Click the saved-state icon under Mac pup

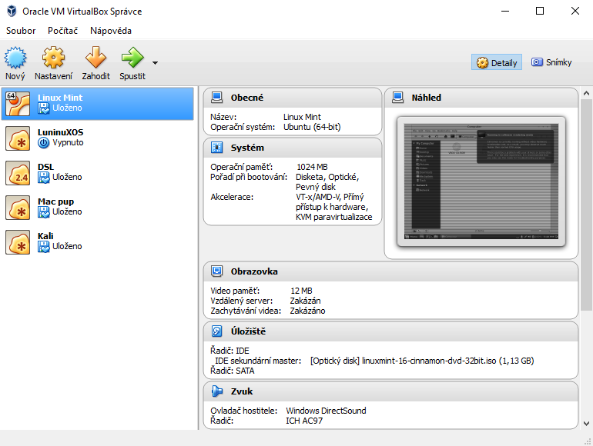click(43, 212)
